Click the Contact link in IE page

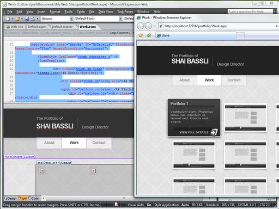(234, 80)
